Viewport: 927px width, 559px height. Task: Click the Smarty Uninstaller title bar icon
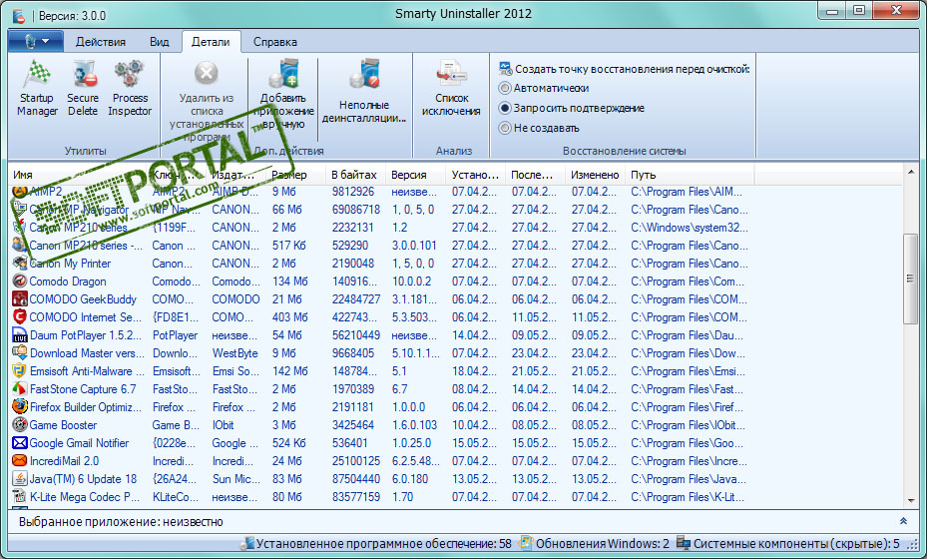coord(19,15)
